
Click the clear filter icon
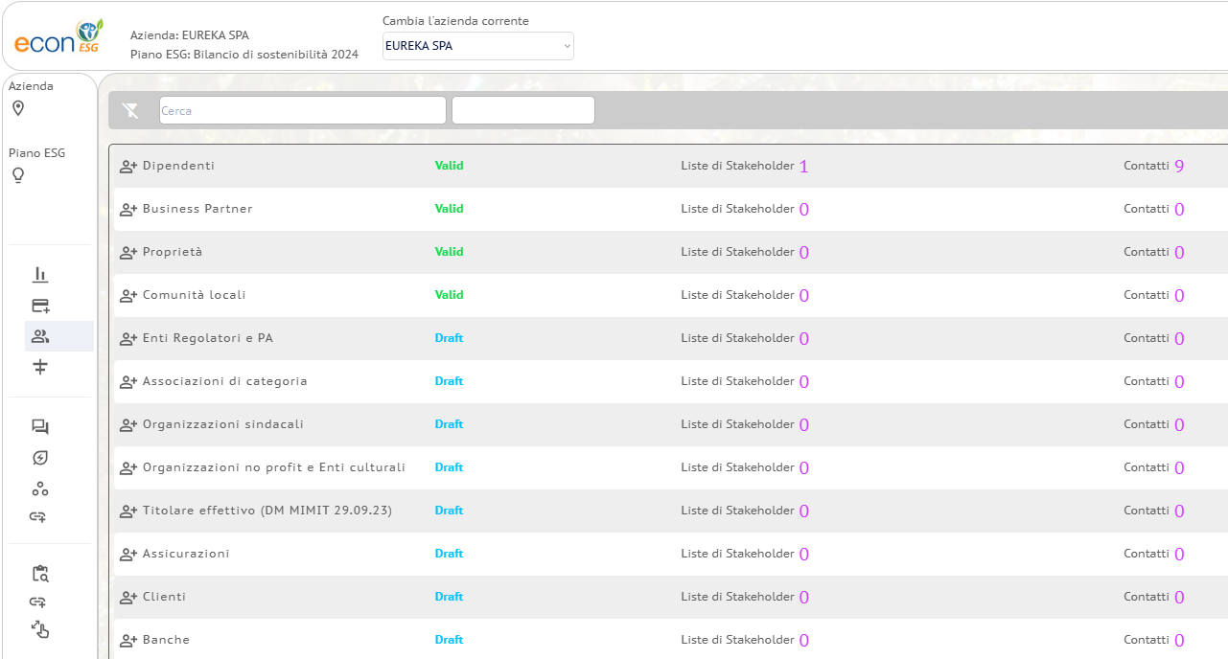[x=130, y=110]
